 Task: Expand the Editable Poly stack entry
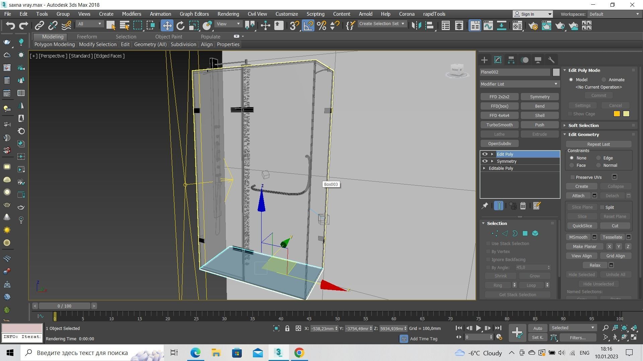point(484,168)
